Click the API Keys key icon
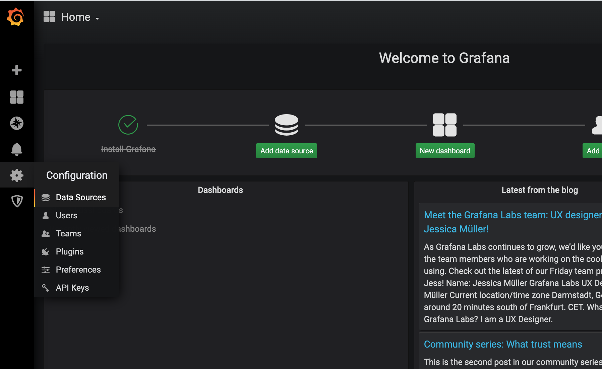The height and width of the screenshot is (369, 602). [46, 288]
